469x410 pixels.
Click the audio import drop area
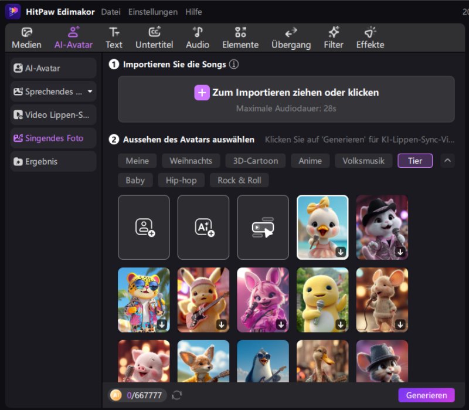[286, 99]
